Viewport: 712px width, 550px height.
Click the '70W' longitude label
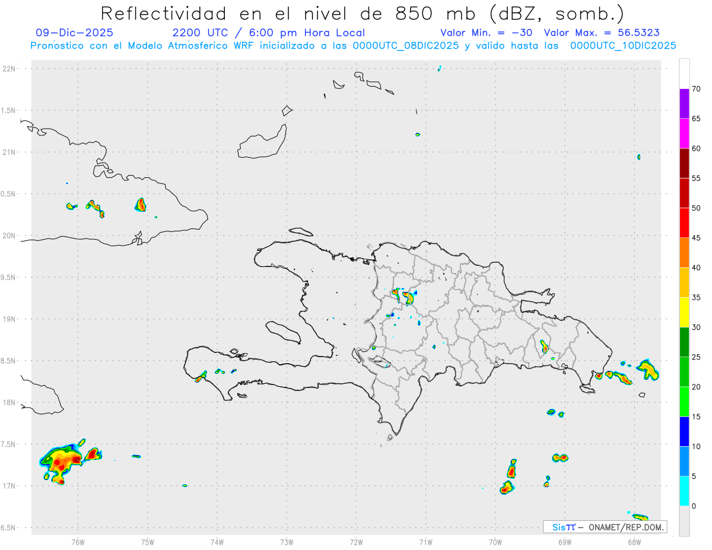pyautogui.click(x=495, y=542)
